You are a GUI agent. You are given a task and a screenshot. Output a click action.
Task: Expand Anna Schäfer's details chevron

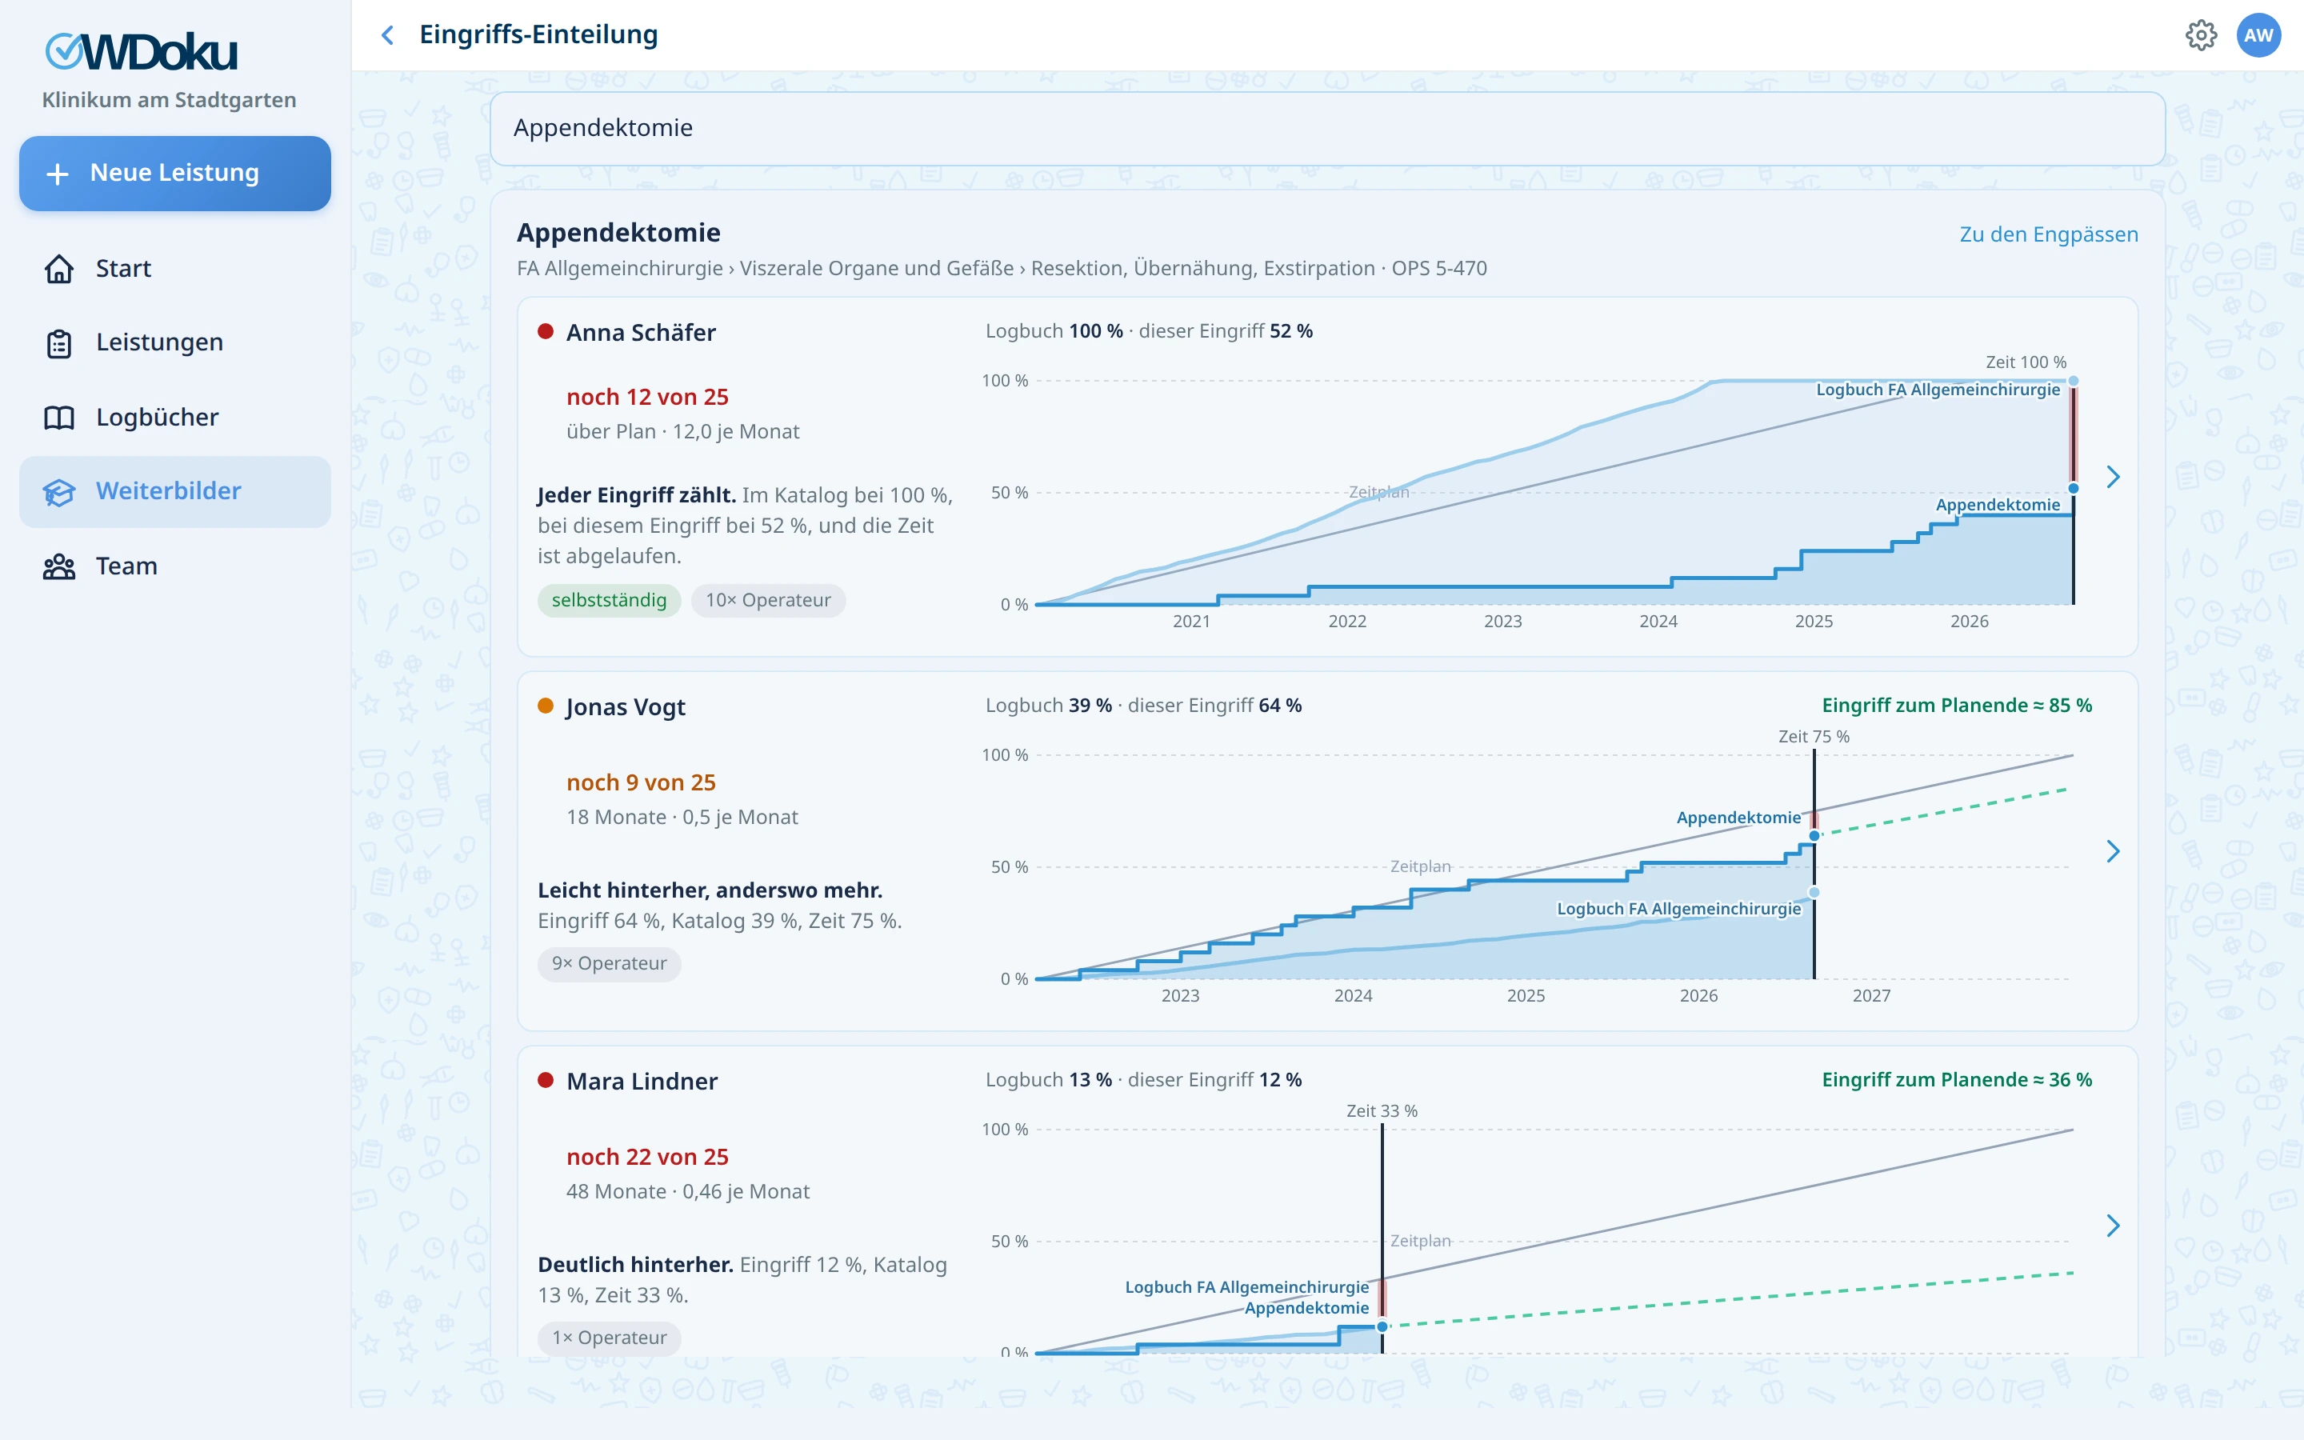click(x=2113, y=476)
